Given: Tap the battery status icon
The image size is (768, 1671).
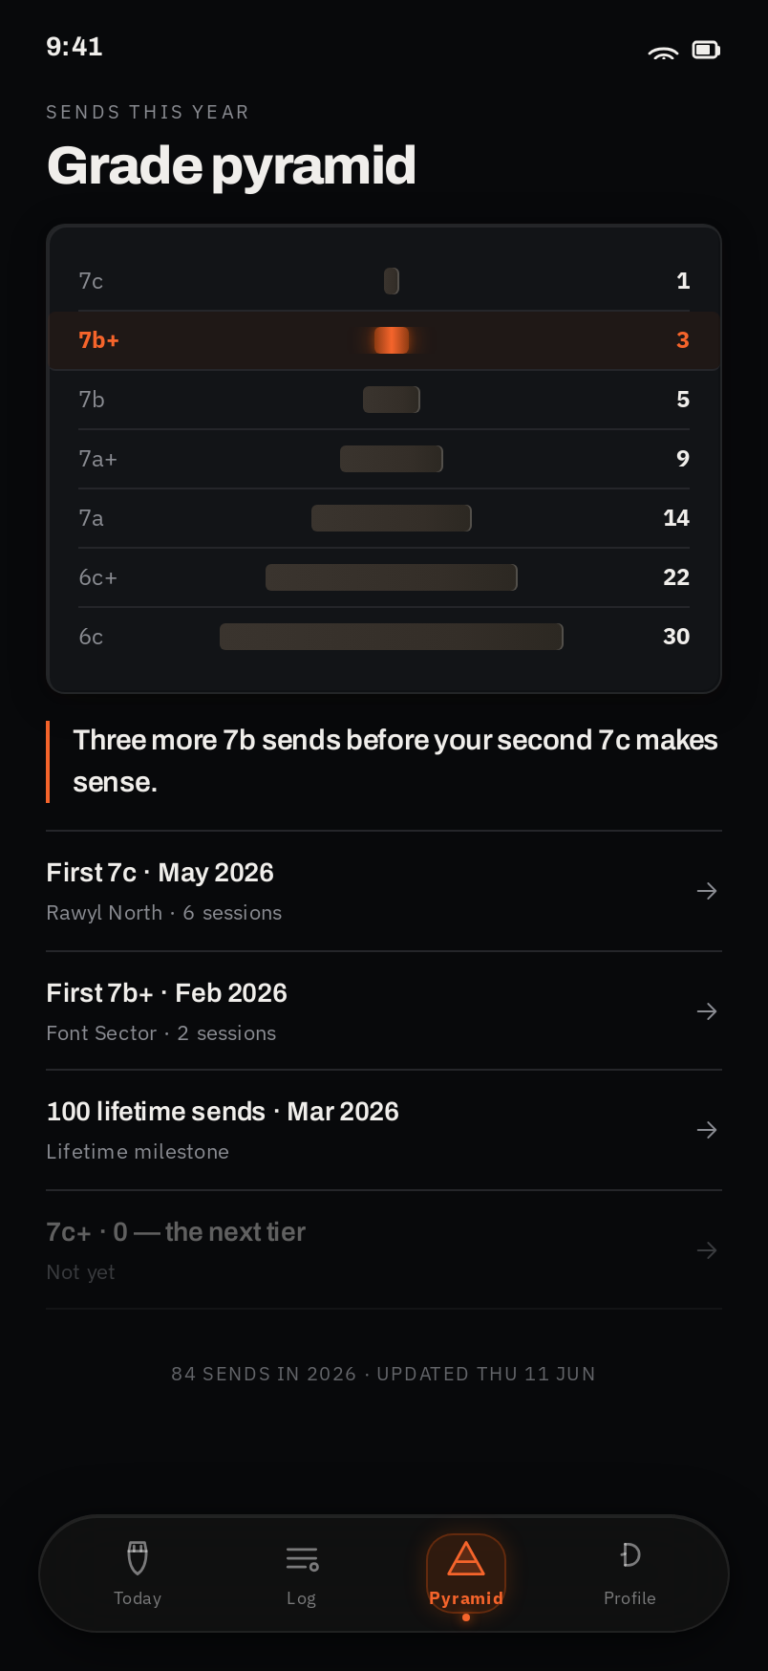Looking at the screenshot, I should [706, 50].
